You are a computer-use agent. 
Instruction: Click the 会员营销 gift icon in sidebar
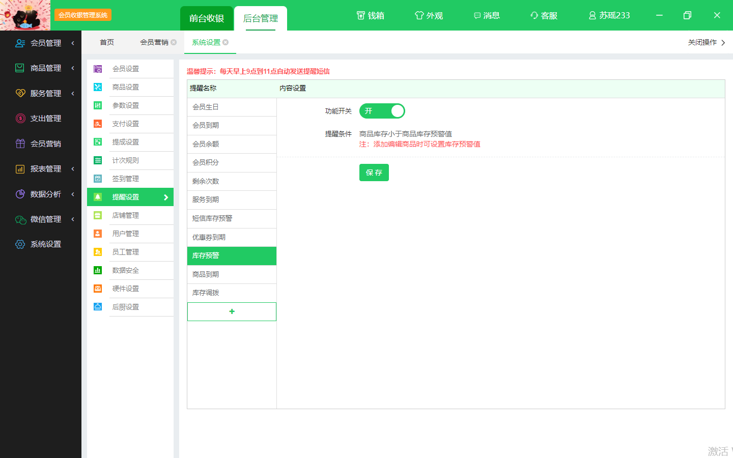[x=20, y=144]
